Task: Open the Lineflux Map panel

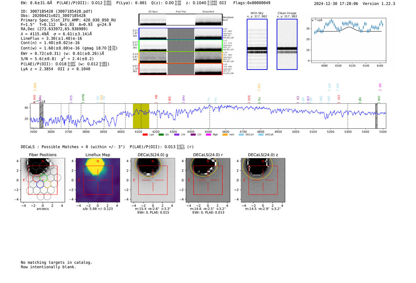Action: coord(98,180)
